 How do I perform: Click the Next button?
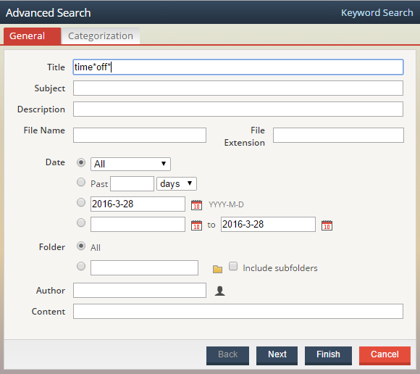point(277,355)
